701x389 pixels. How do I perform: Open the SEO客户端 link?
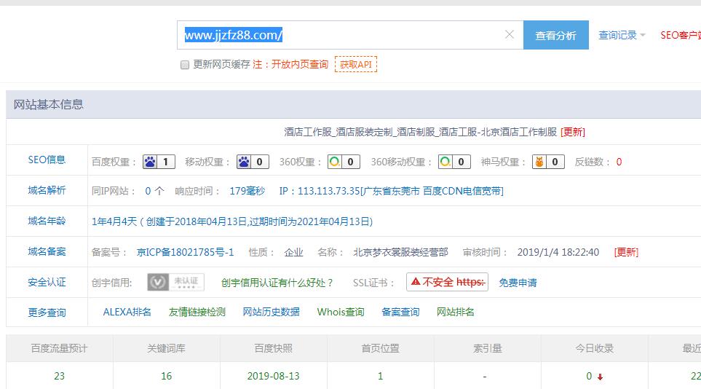(x=681, y=35)
